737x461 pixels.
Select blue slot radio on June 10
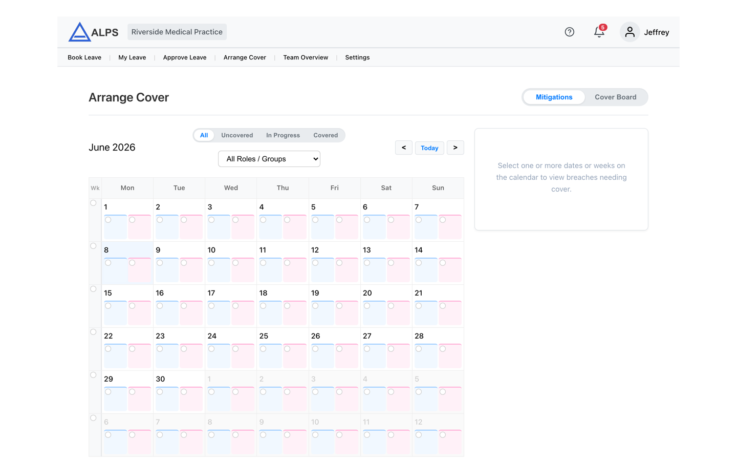pyautogui.click(x=211, y=263)
